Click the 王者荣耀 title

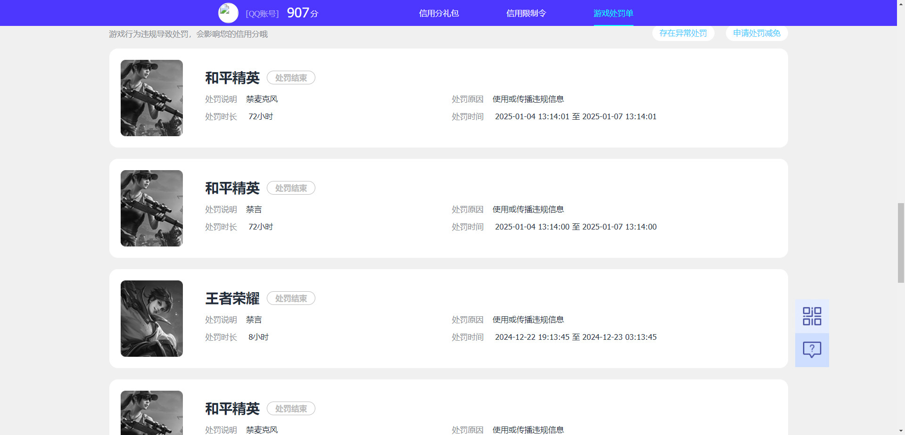tap(232, 298)
